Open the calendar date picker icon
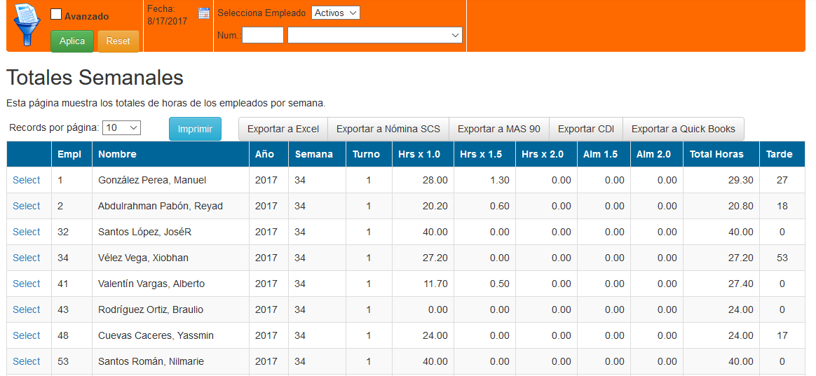Screen dimensions: 816x376 [x=204, y=13]
